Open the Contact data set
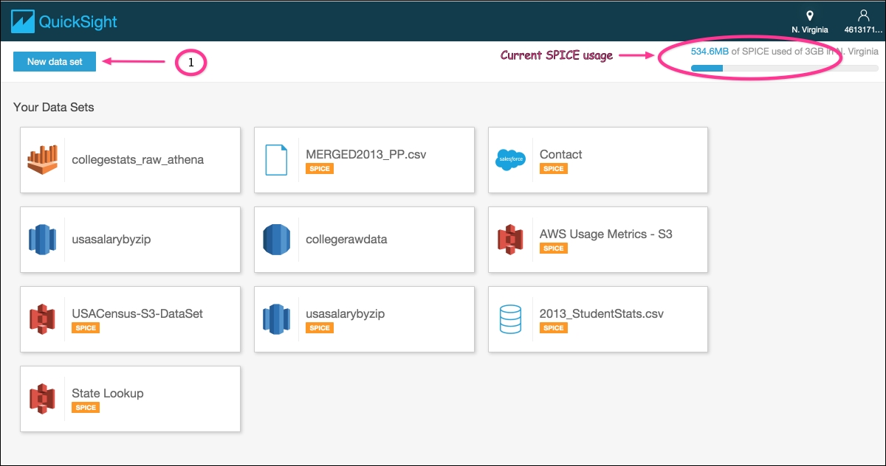The image size is (886, 466). coord(598,160)
